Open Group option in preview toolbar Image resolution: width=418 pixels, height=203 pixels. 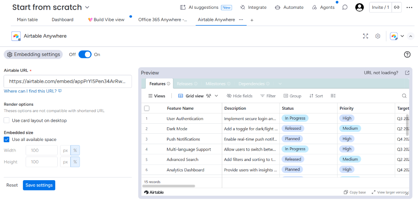tap(292, 96)
